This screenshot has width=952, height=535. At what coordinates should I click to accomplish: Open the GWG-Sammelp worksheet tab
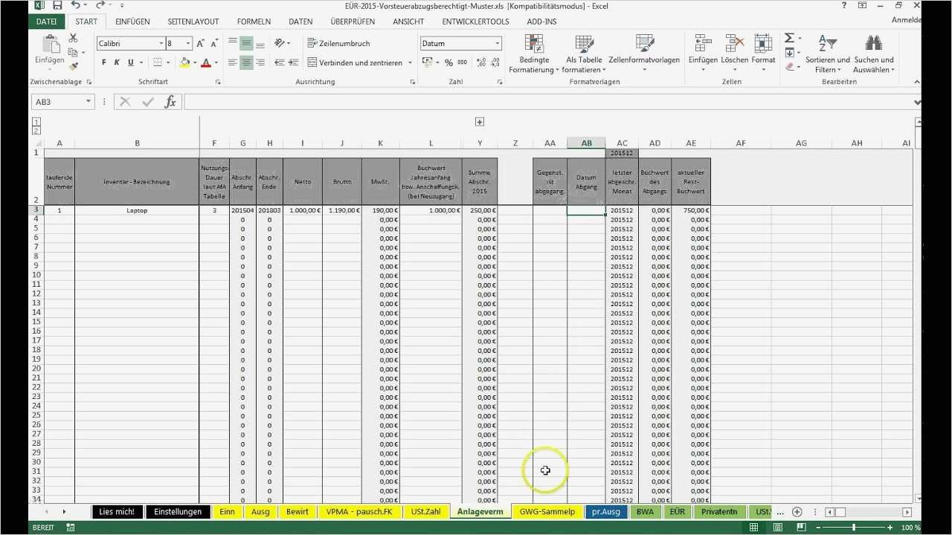(547, 511)
